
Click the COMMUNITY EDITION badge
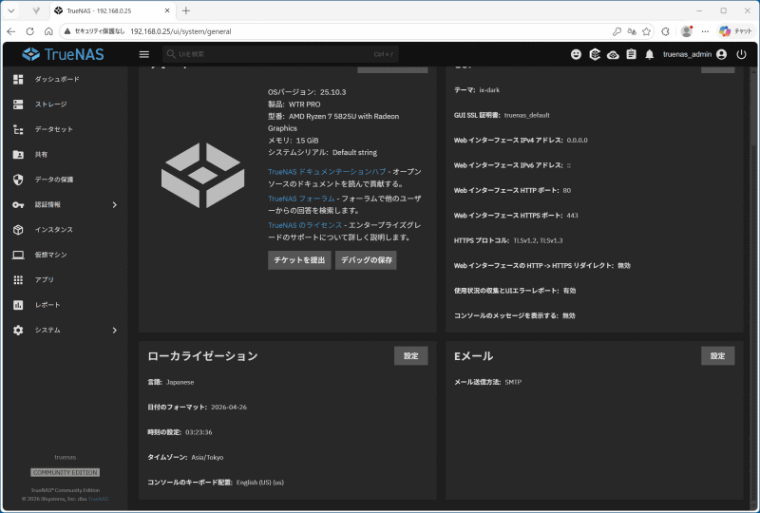(66, 472)
